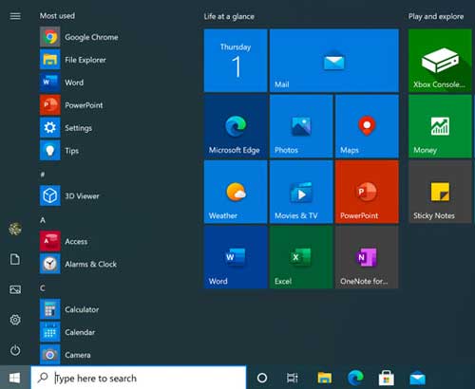
Task: Open the Xbox Console Companion tile
Action: point(440,61)
